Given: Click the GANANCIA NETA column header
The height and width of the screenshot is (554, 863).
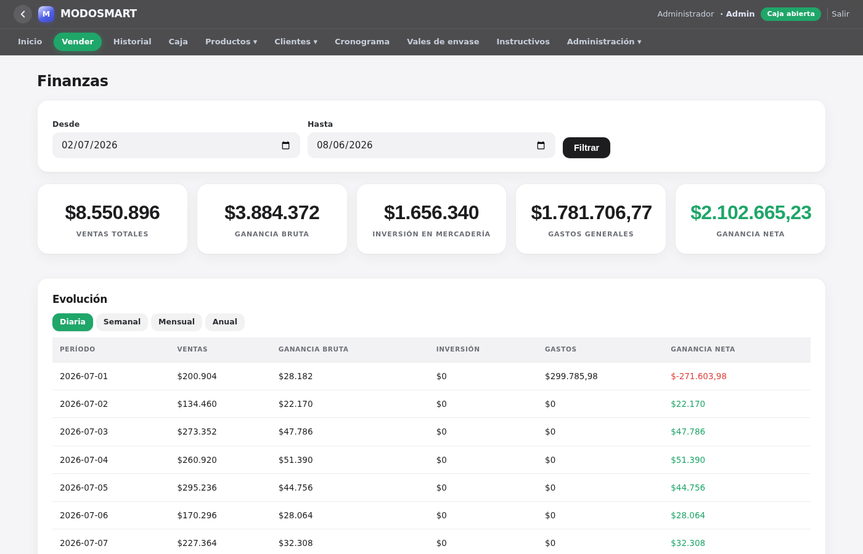Looking at the screenshot, I should pos(703,349).
